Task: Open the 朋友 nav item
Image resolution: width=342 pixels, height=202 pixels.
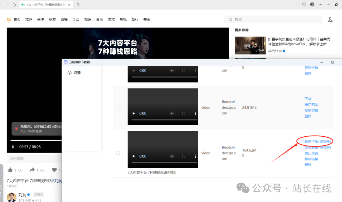Action: pyautogui.click(x=52, y=19)
